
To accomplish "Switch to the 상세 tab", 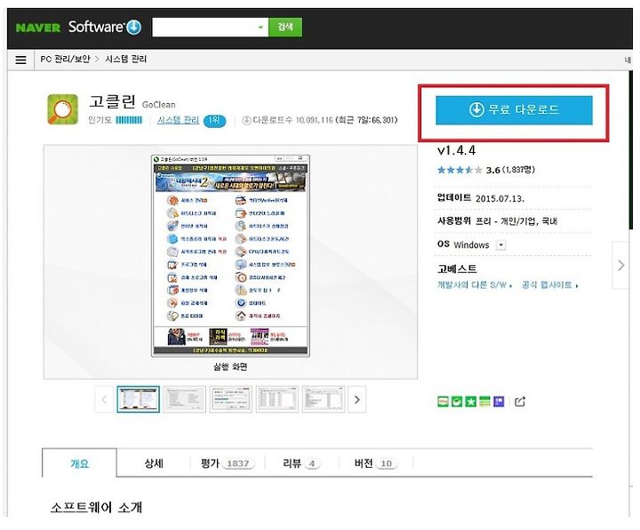I will coord(154,463).
